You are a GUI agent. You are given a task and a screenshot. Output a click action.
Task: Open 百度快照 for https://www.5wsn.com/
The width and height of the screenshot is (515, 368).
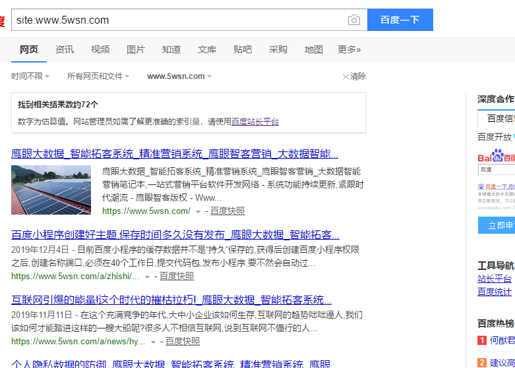[227, 211]
